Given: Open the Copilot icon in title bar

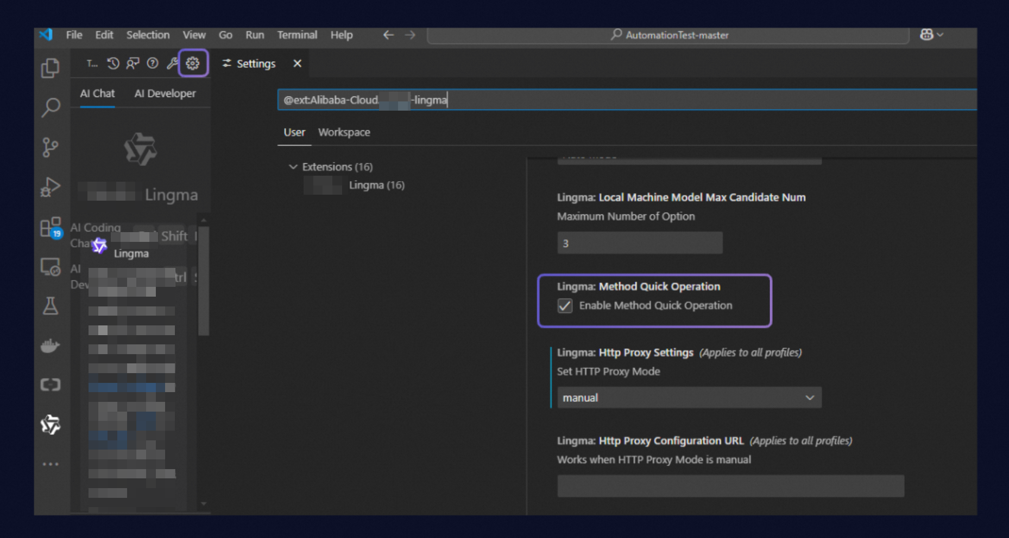Looking at the screenshot, I should (926, 35).
